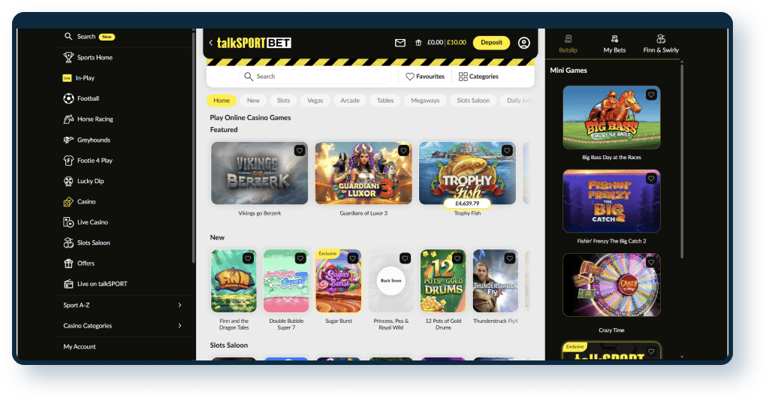Launch 12 Pots of Gold Drums
Viewport: 769px width, 401px height.
click(x=443, y=281)
